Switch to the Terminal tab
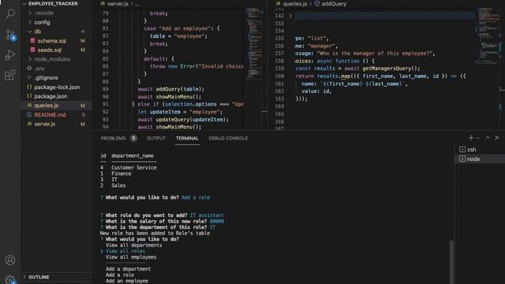This screenshot has height=284, width=505. (x=187, y=138)
